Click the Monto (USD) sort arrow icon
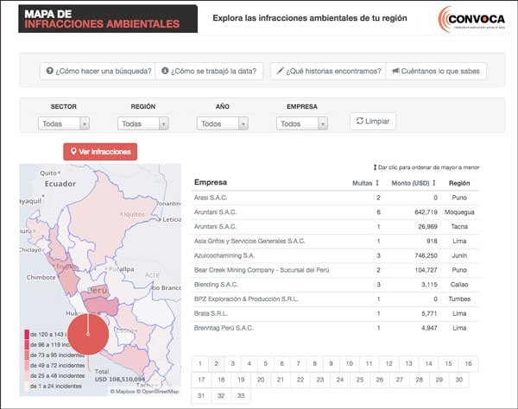Image resolution: width=518 pixels, height=409 pixels. (434, 183)
